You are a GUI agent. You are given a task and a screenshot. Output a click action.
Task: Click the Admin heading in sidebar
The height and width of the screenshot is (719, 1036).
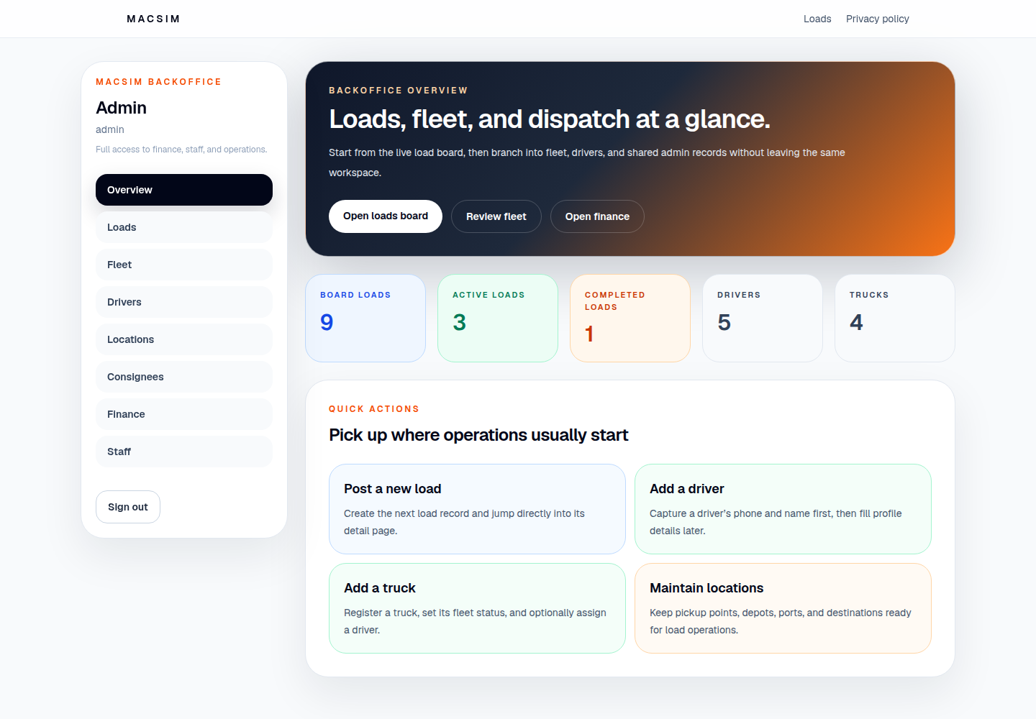pos(121,108)
